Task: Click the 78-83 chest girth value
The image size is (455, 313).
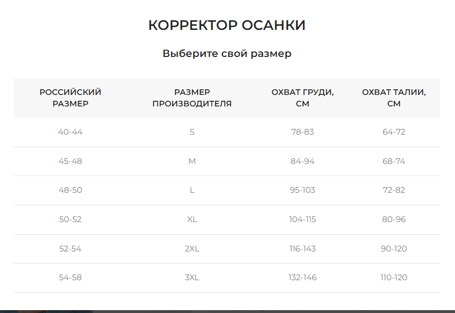Action: 302,132
